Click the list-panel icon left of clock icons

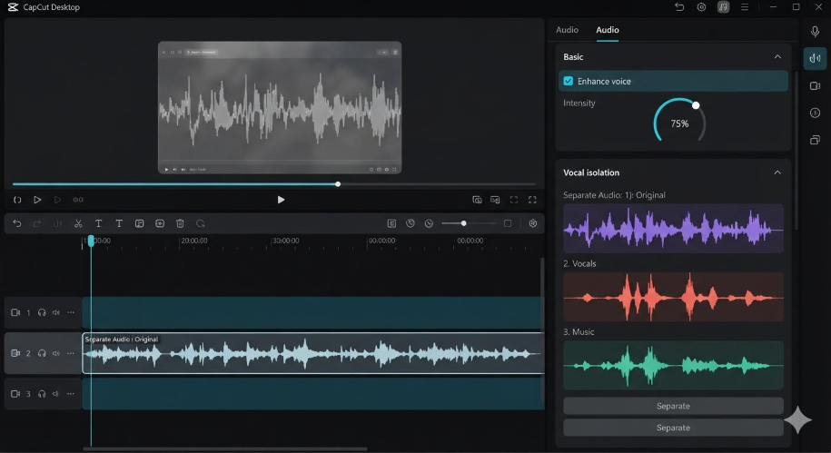point(391,223)
